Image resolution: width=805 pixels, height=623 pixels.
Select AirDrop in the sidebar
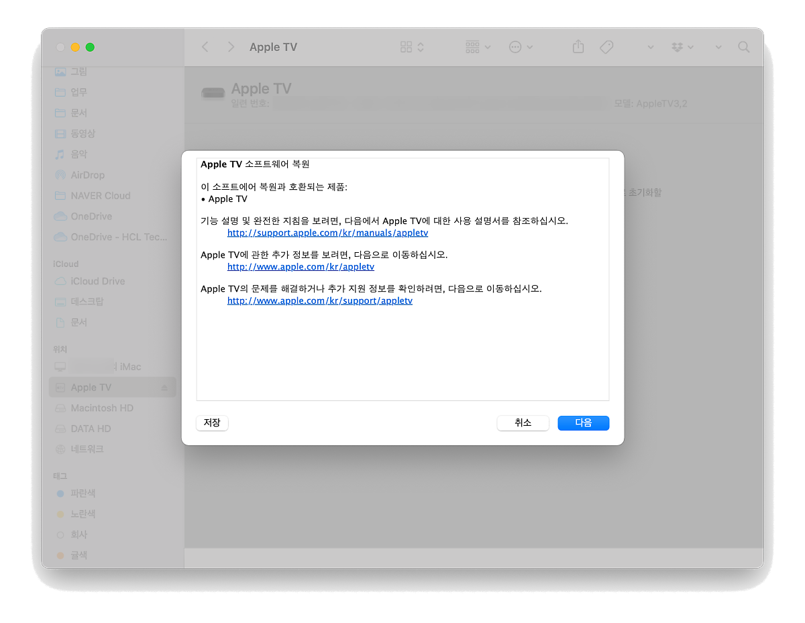click(x=112, y=175)
